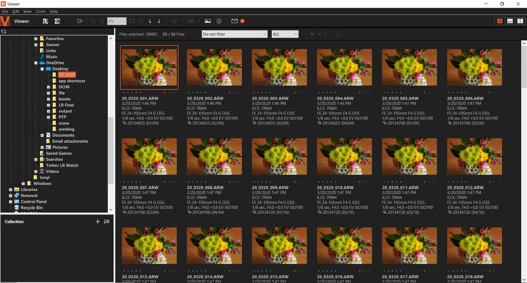The image size is (527, 283).
Task: Launch Edit app from toolbar icon
Action: coord(57,21)
